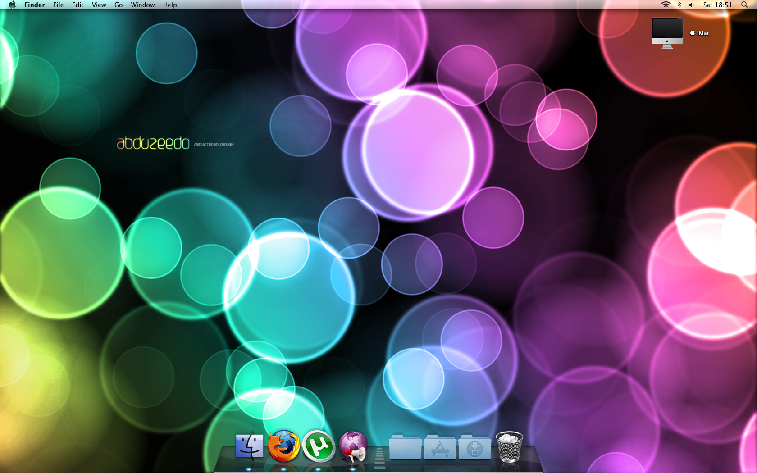This screenshot has height=473, width=757.
Task: Open the Go menu
Action: coord(119,5)
